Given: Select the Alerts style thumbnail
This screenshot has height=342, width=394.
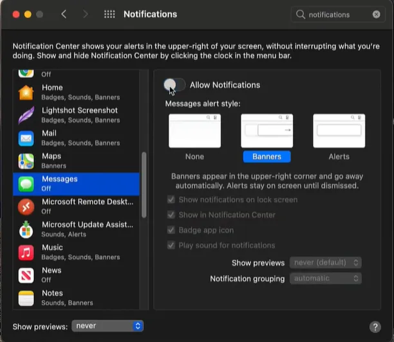Looking at the screenshot, I should (x=339, y=130).
